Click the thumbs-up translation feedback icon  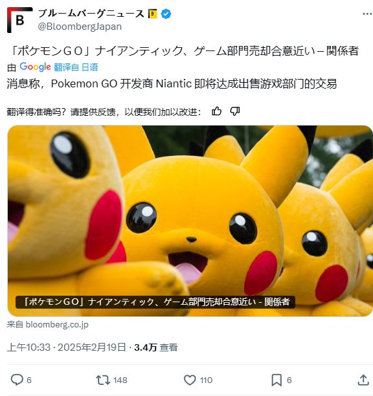point(216,111)
